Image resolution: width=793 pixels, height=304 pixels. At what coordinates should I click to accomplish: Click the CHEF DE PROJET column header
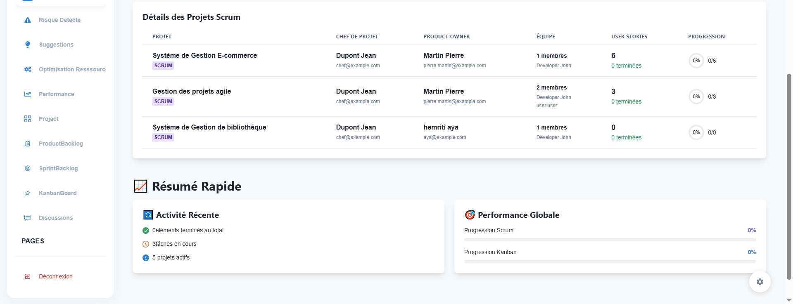[357, 37]
